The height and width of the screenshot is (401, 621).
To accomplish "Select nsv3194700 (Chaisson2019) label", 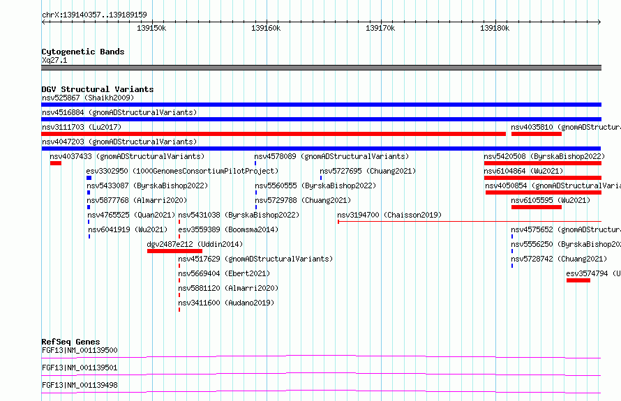I will click(389, 215).
